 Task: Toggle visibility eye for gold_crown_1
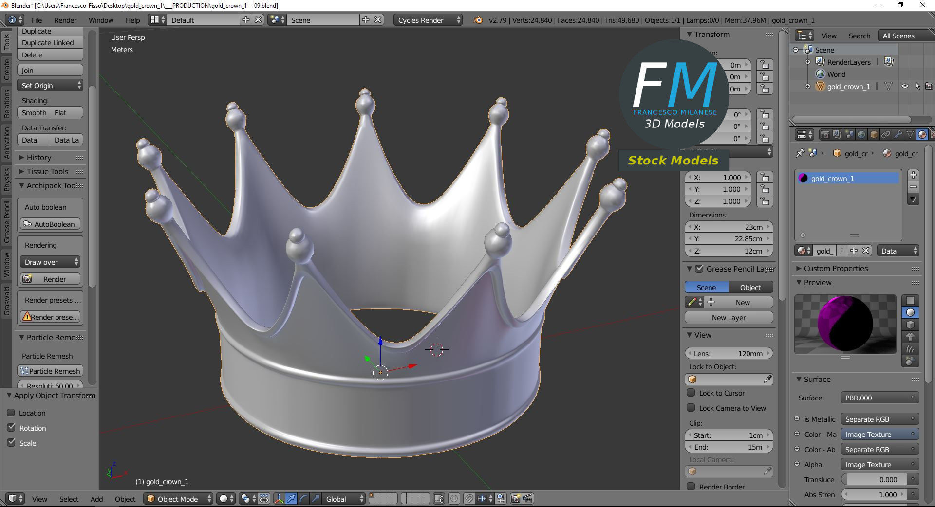[x=905, y=86]
